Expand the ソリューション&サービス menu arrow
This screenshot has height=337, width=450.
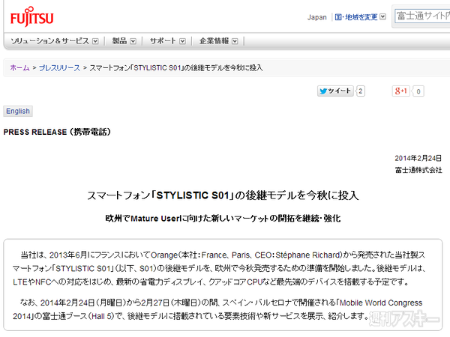click(x=95, y=41)
